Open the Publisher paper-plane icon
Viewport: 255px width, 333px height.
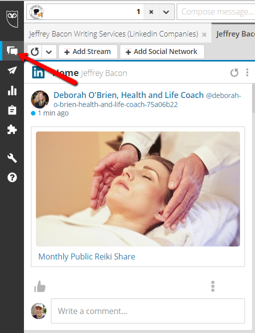(12, 70)
